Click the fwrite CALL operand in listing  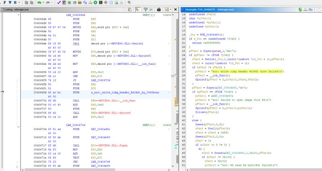coord(117,43)
